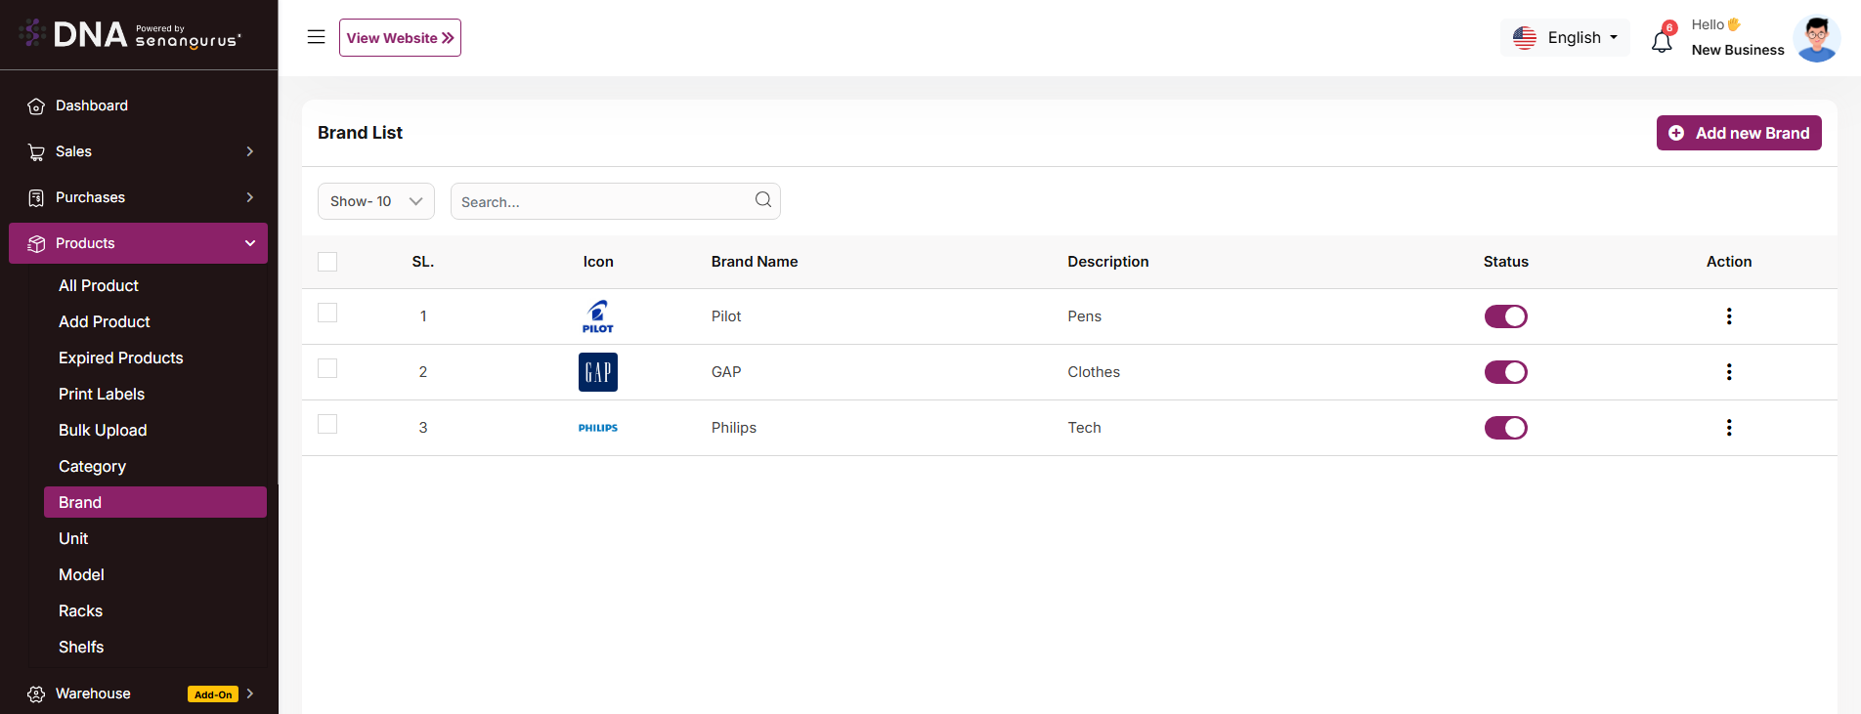Click the Add new Brand button
The width and height of the screenshot is (1861, 714).
(x=1738, y=133)
